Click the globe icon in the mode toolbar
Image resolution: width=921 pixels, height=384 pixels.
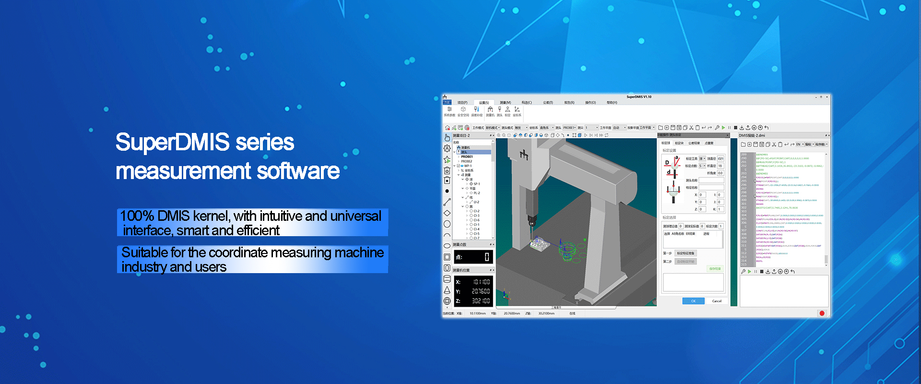(x=467, y=128)
